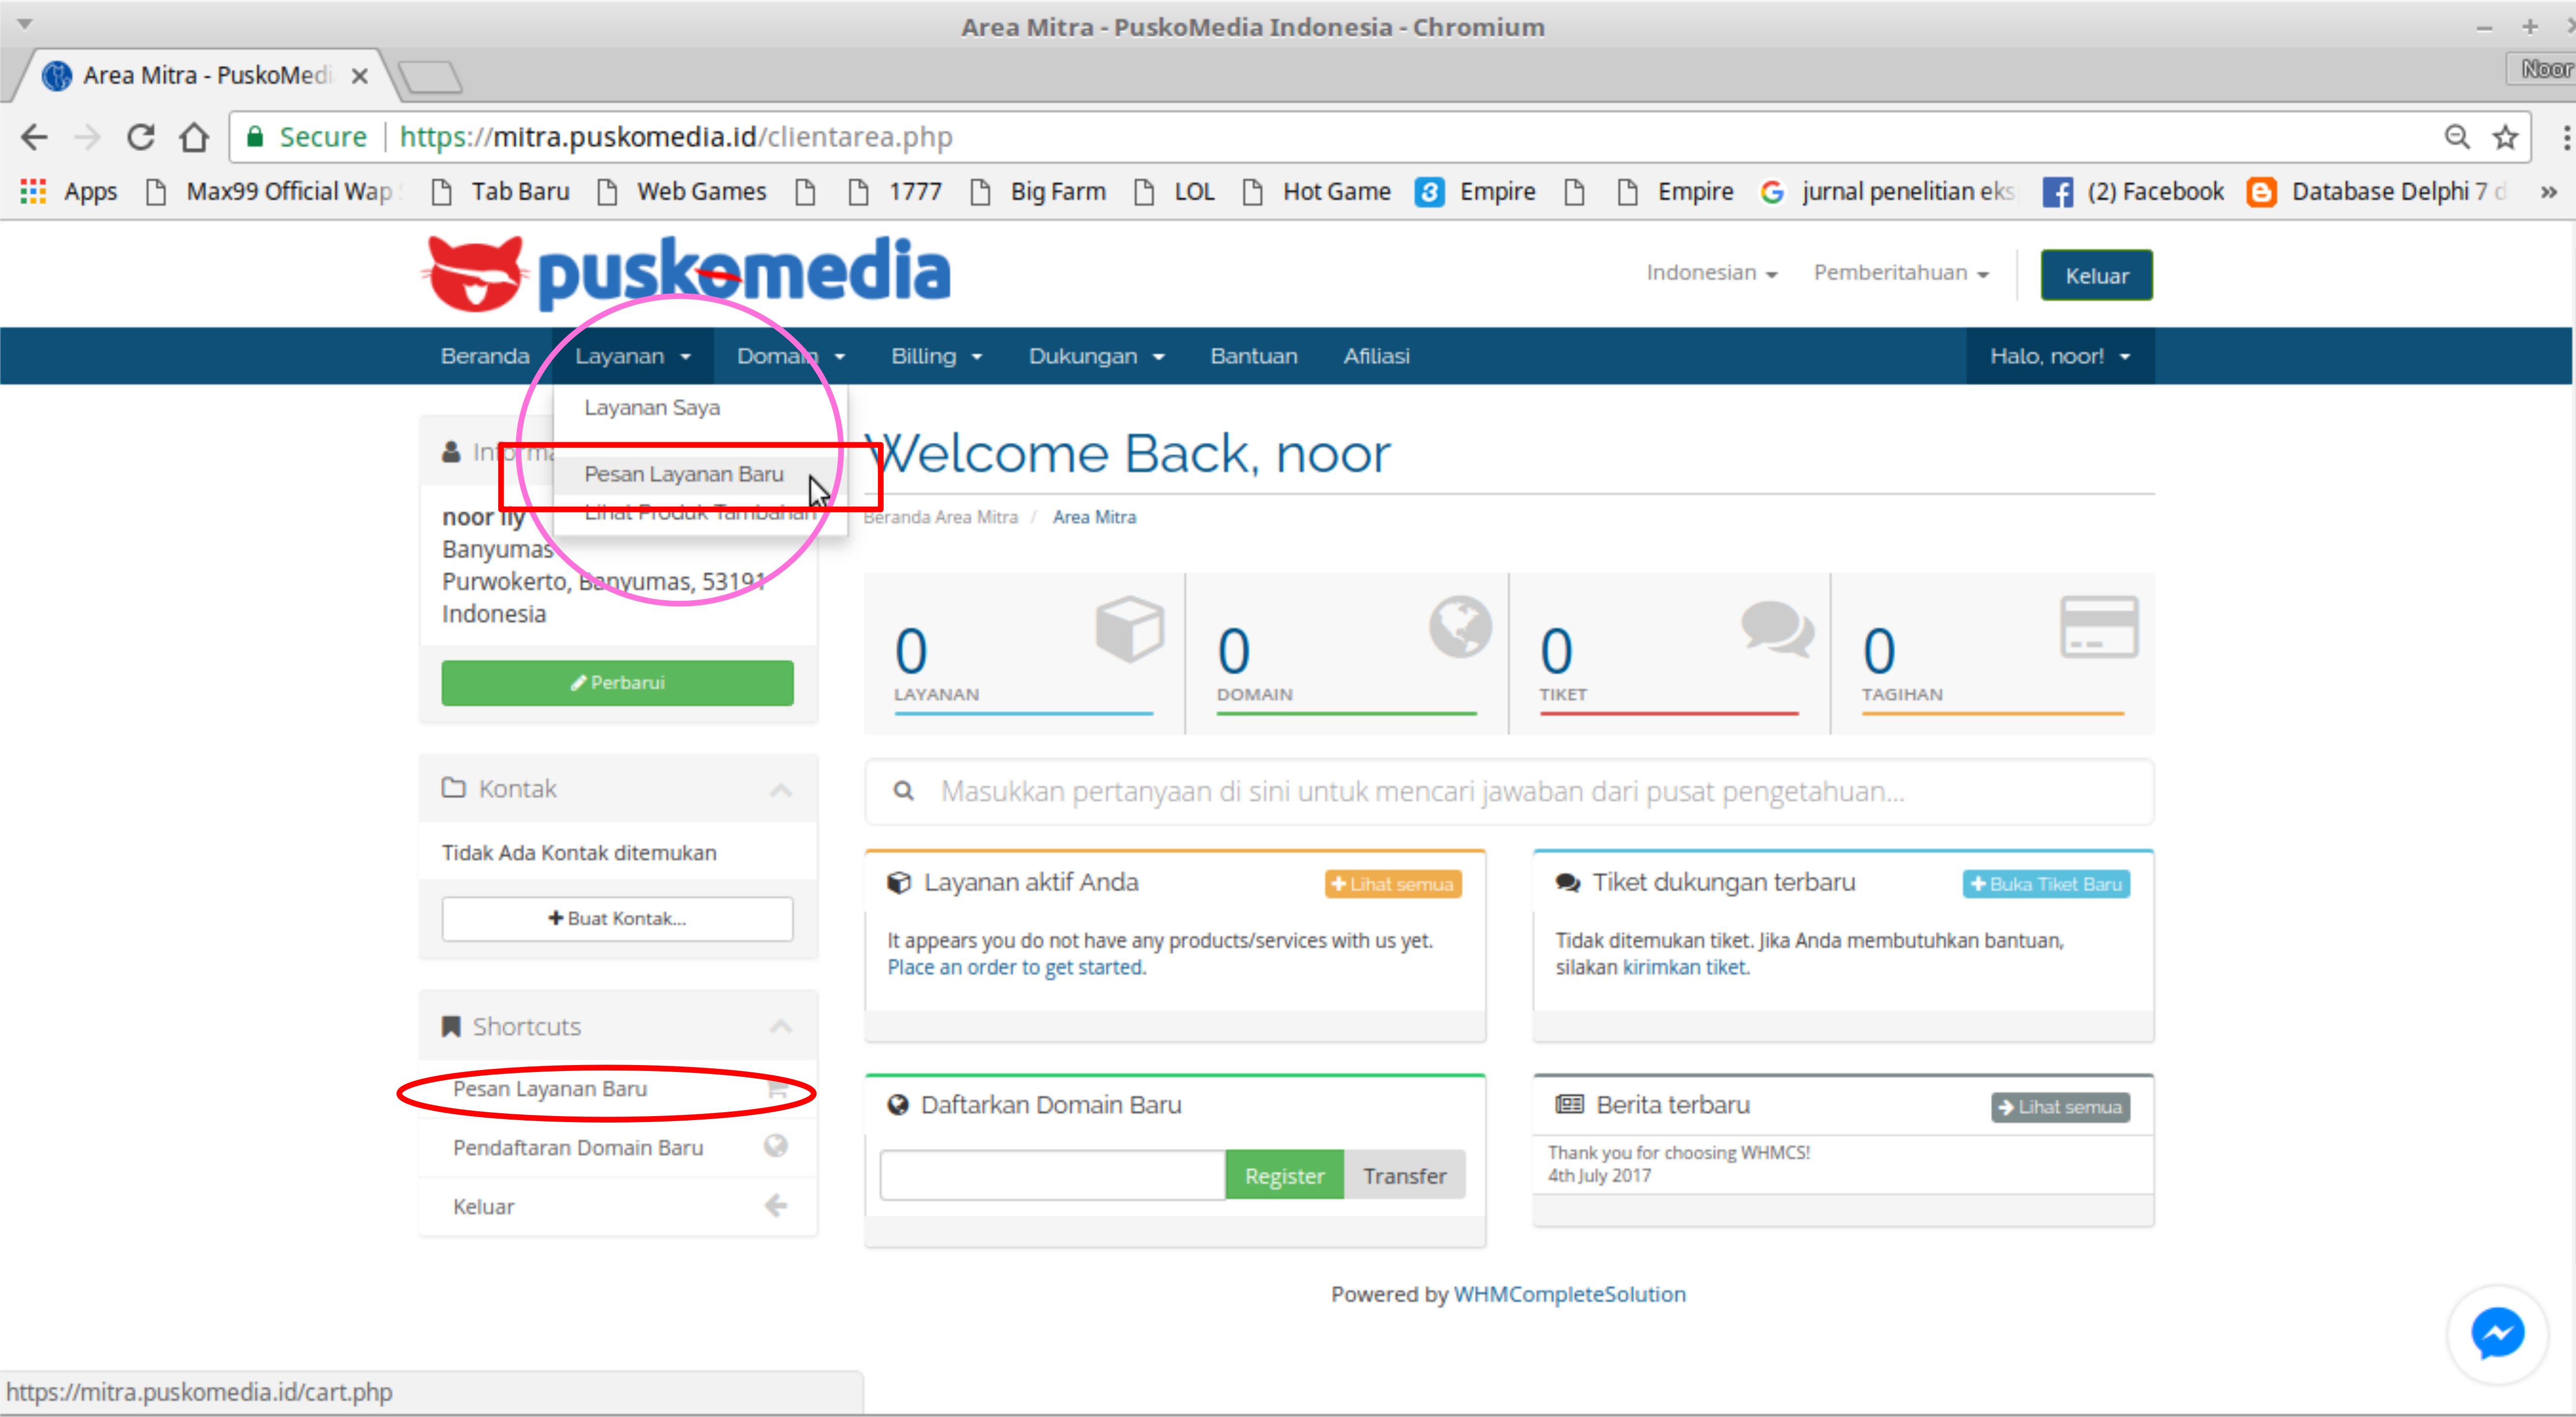Image resolution: width=2576 pixels, height=1417 pixels.
Task: Open the WHMCompleteSolution link
Action: (1569, 1294)
